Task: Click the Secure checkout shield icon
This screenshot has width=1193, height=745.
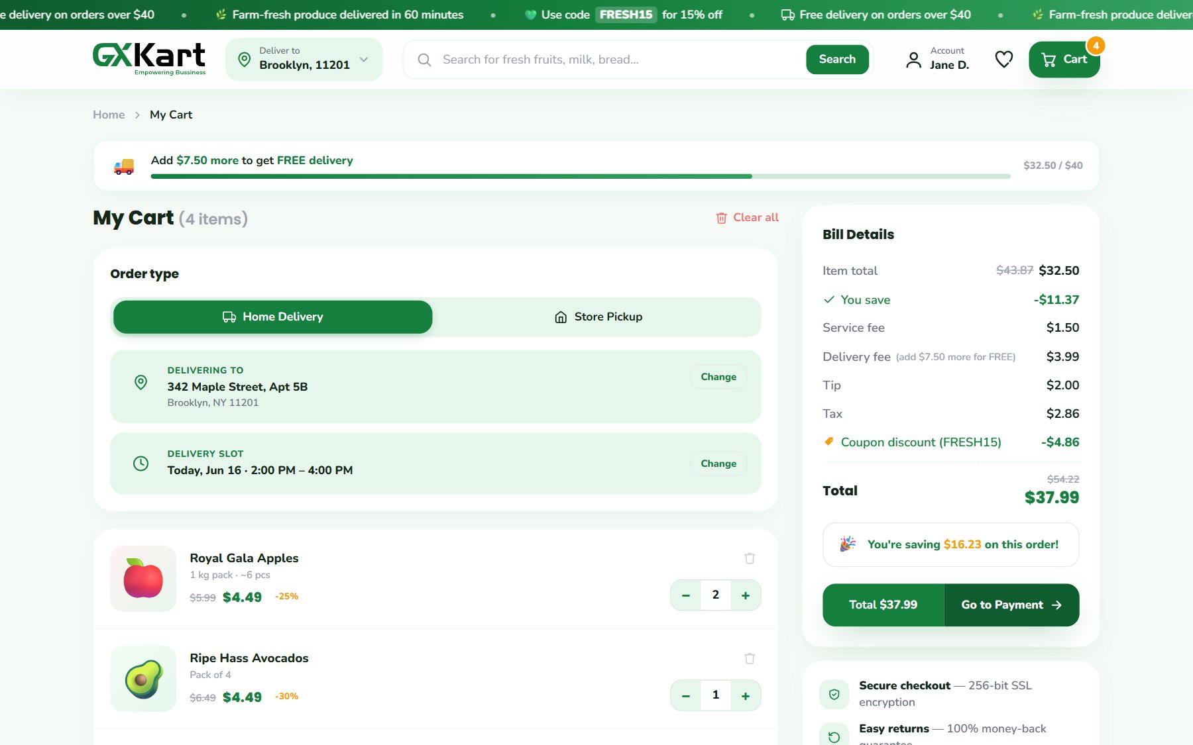Action: [x=834, y=694]
